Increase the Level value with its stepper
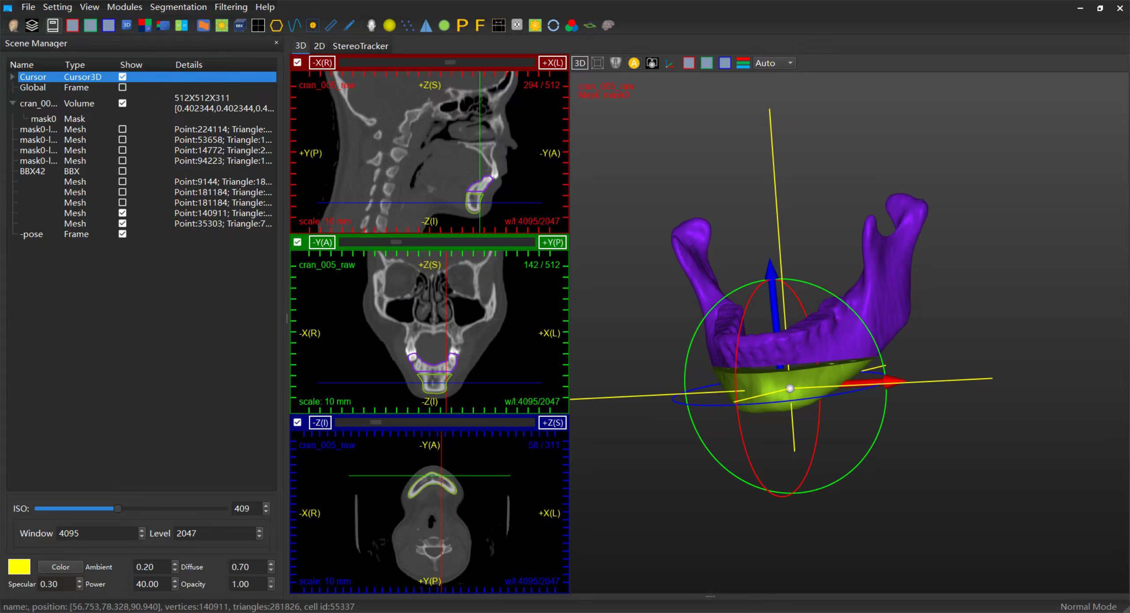1130x613 pixels. point(260,530)
